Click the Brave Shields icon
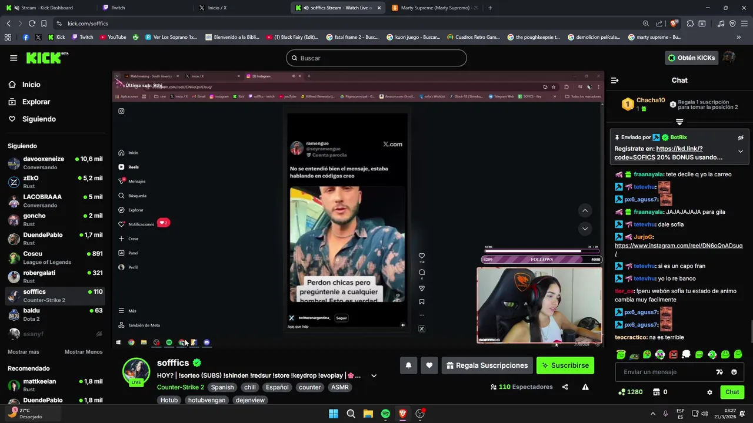753x423 pixels. coord(674,23)
